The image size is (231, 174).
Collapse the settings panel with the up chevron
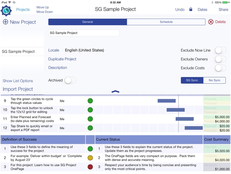tap(115, 92)
